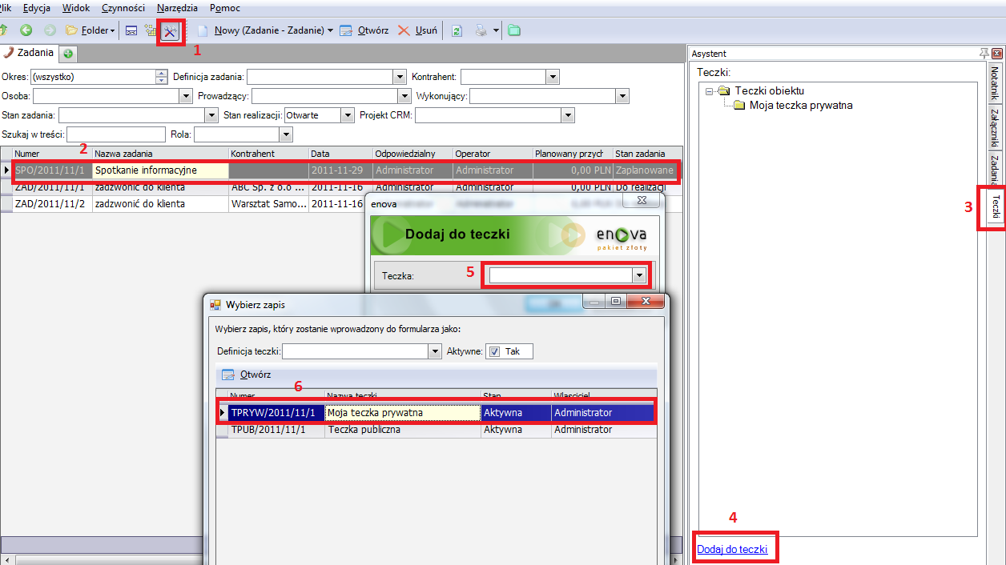The width and height of the screenshot is (1006, 565).
Task: Open the Definicja zadania dropdown
Action: point(400,77)
